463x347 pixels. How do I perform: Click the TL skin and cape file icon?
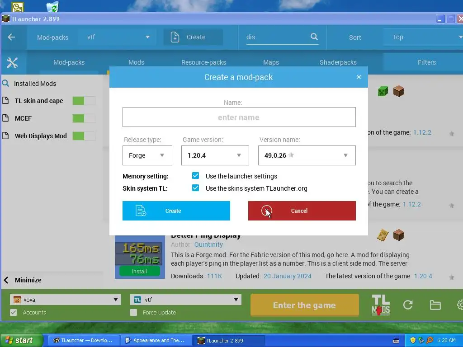pos(5,101)
